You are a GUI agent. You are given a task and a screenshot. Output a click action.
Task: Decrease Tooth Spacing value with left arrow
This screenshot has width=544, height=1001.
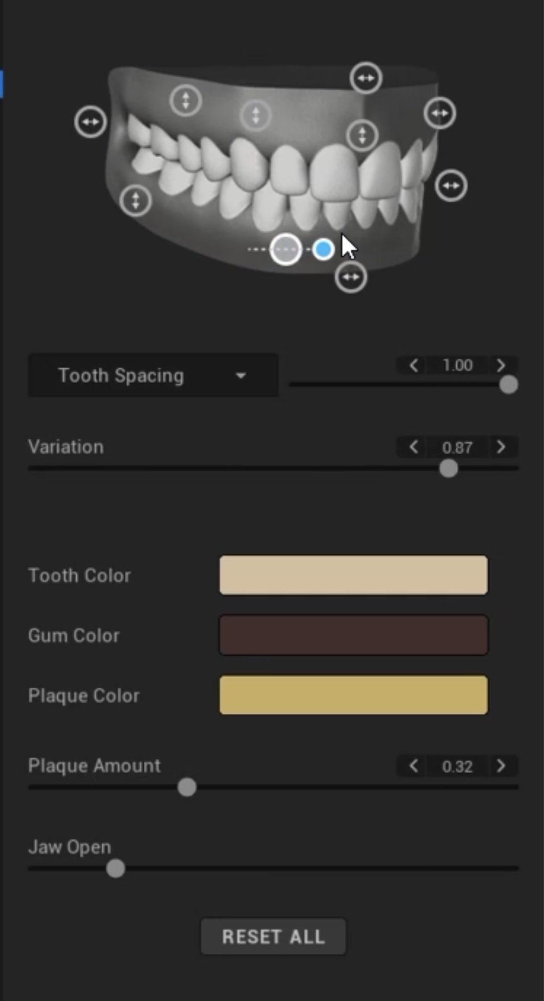tap(414, 365)
